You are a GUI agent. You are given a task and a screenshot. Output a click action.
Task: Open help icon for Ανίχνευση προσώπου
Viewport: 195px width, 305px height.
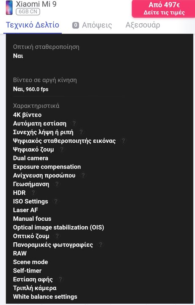(83, 175)
